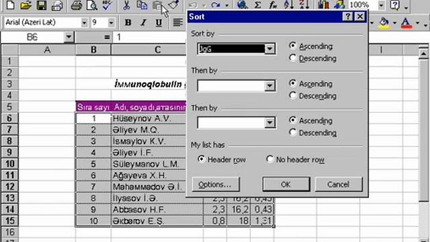Click the vertical scrollbar up arrow
This screenshot has width=430, height=242.
[x=423, y=53]
